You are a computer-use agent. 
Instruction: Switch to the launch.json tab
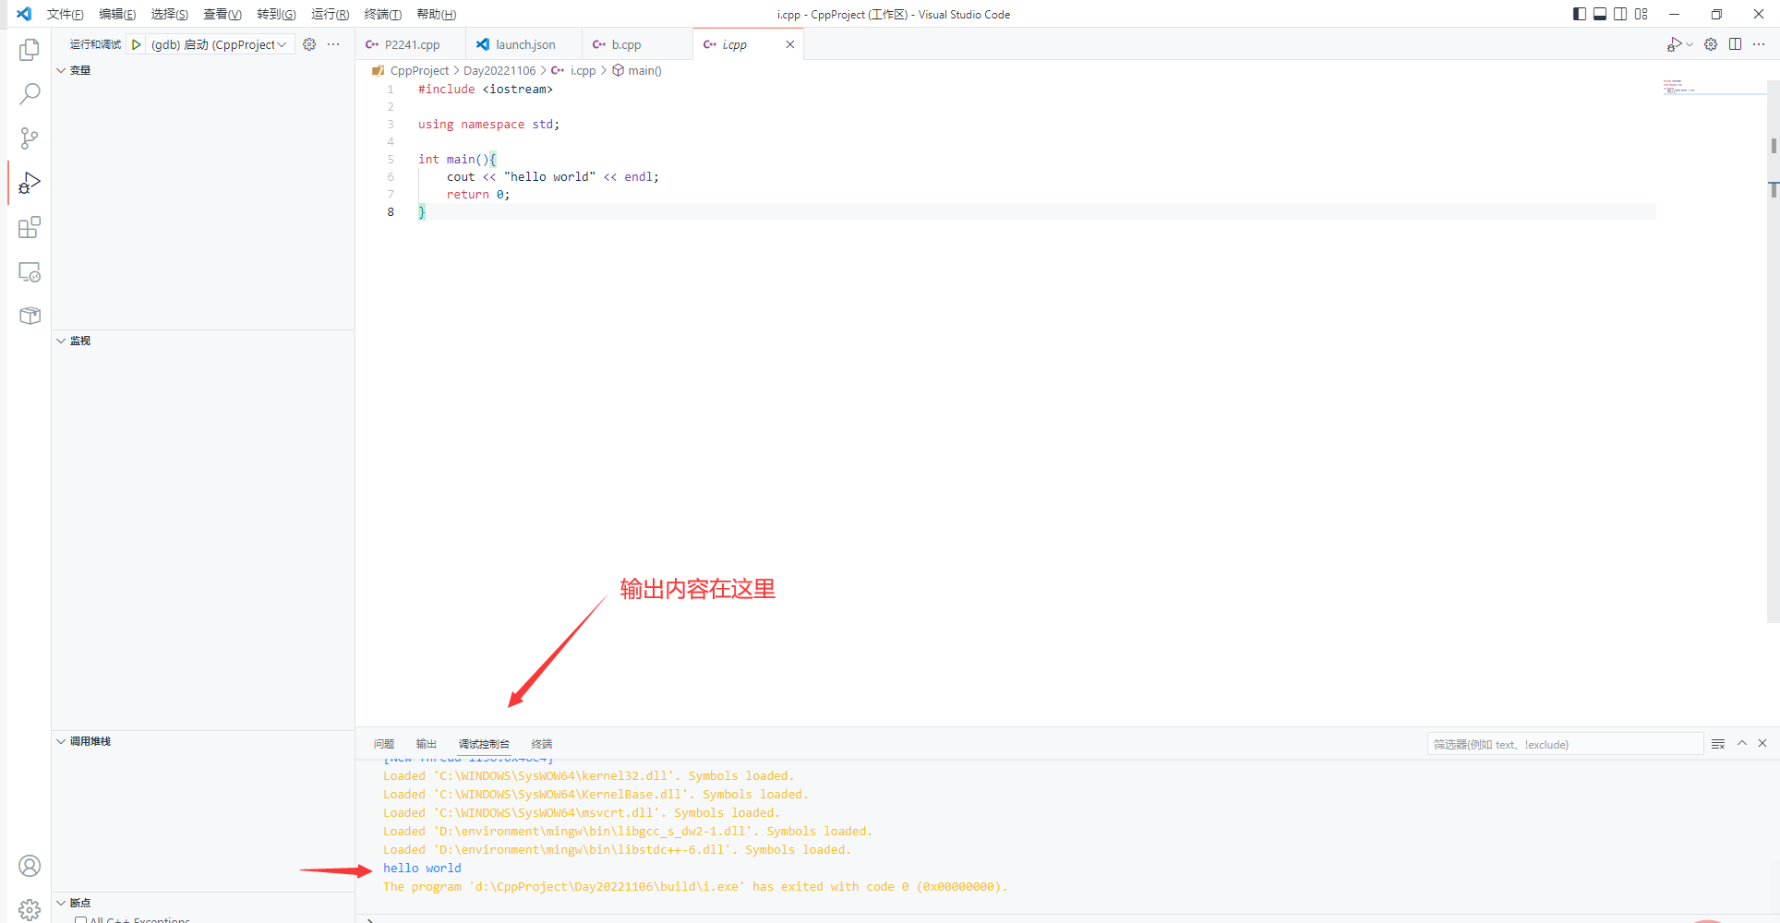(x=524, y=44)
